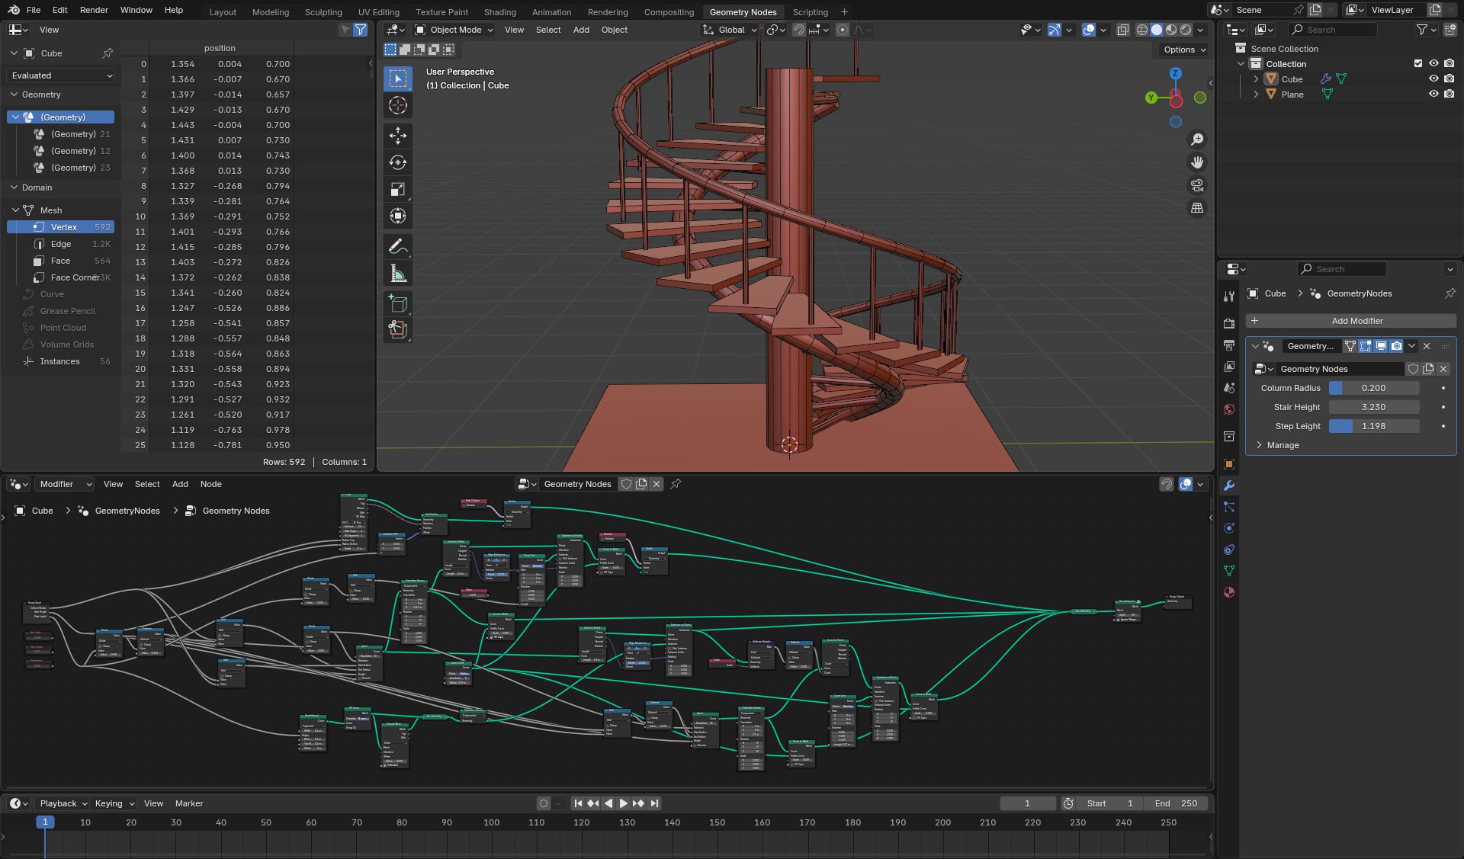Pin the Geometry Nodes node tree
This screenshot has height=859, width=1464.
[676, 484]
